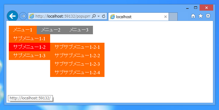The width and height of the screenshot is (219, 110).
Task: Refresh the page with the reload icon
Action: point(104,16)
